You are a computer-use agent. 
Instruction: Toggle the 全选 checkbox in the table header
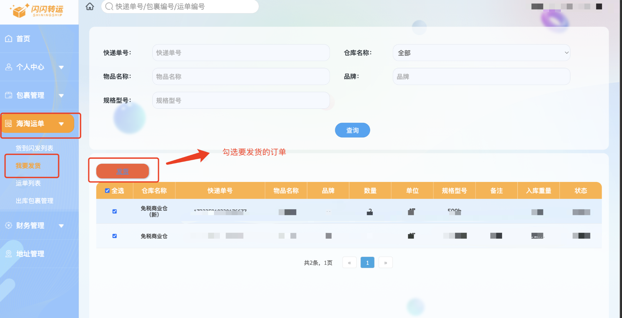tap(107, 191)
